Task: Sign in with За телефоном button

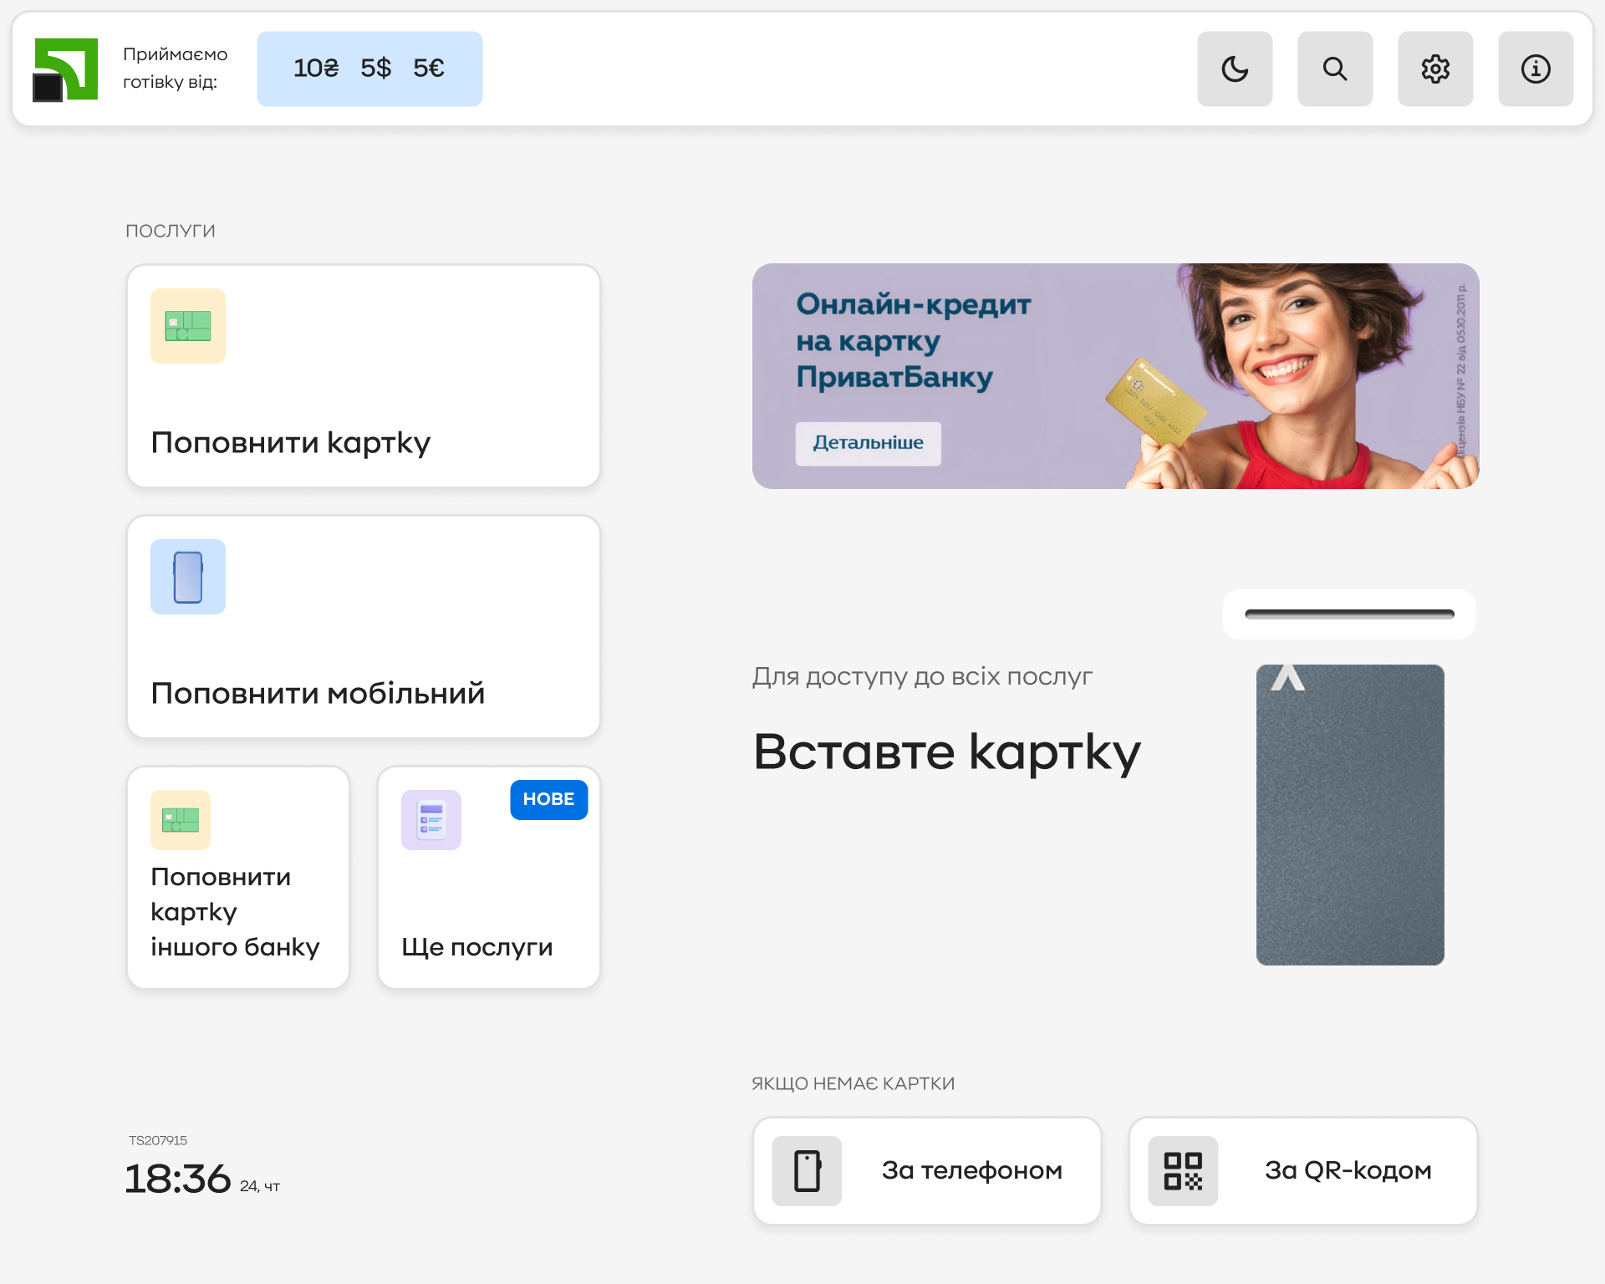Action: pyautogui.click(x=927, y=1170)
